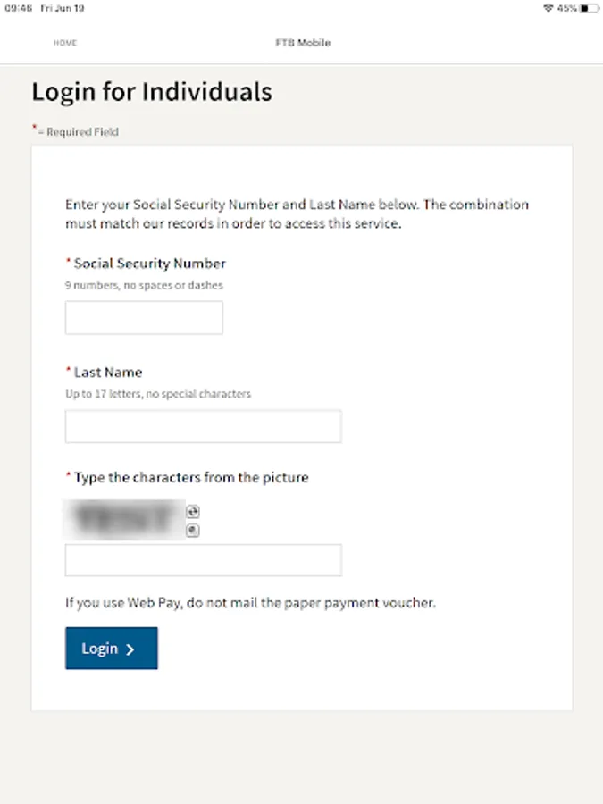
Task: Tap the 09:46 clock in status bar
Action: pos(18,8)
